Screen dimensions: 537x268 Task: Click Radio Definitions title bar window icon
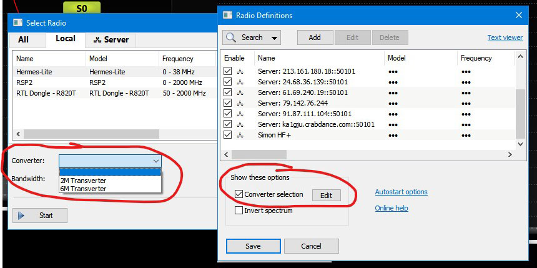coord(227,15)
